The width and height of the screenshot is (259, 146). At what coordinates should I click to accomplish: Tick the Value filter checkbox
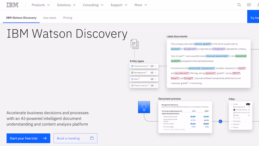click(x=234, y=115)
